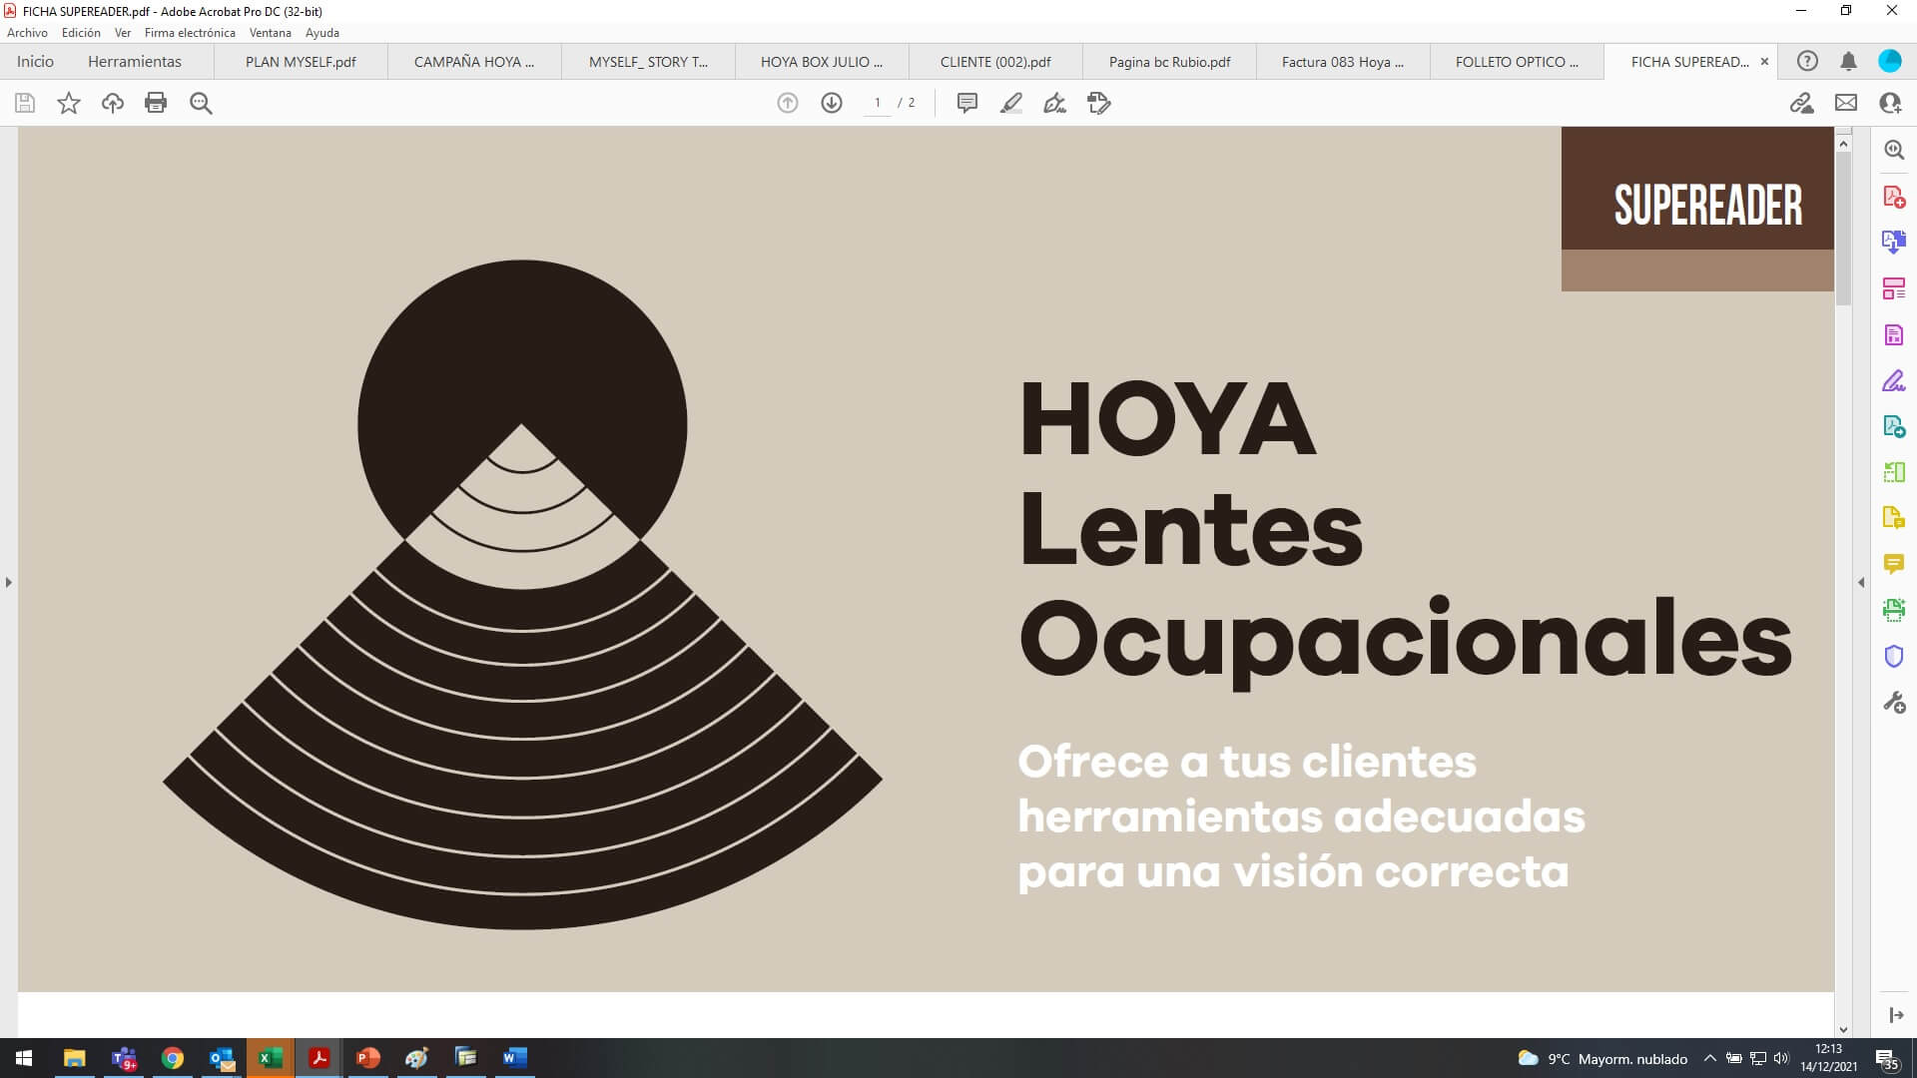Open Fill & Sign tool in right pane
The image size is (1917, 1078).
pyautogui.click(x=1894, y=380)
